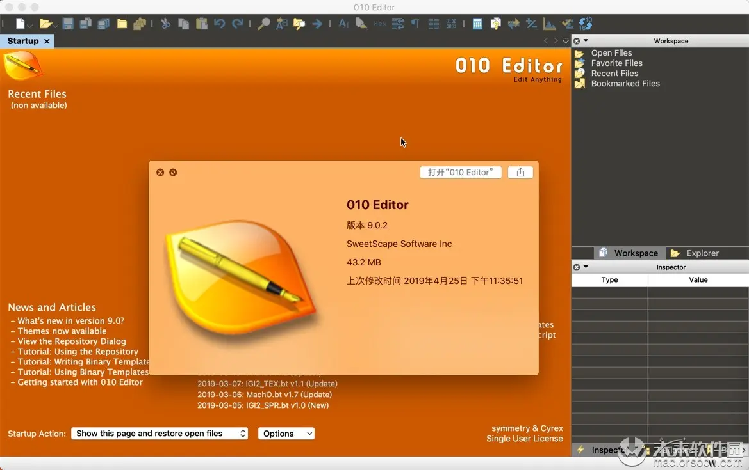The image size is (749, 470).
Task: Open Replace with the AB icon
Action: tap(281, 24)
